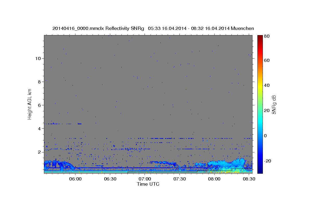Click the 06:30 time tick label

point(110,179)
